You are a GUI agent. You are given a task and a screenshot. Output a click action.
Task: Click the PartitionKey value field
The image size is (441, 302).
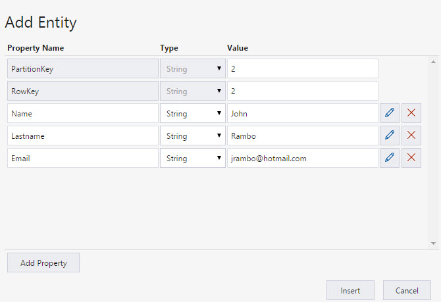click(302, 68)
